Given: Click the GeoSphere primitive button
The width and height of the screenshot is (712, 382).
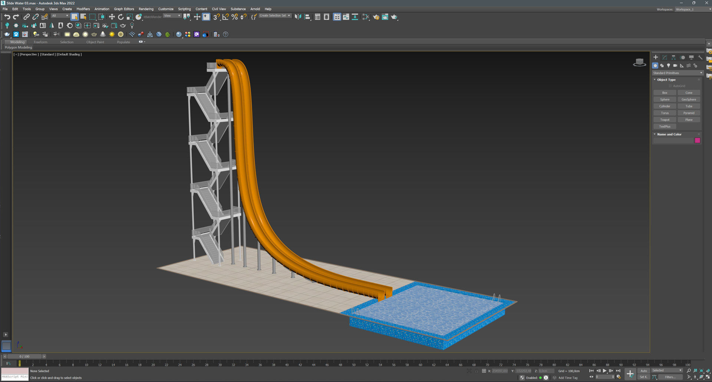Looking at the screenshot, I should coord(689,100).
